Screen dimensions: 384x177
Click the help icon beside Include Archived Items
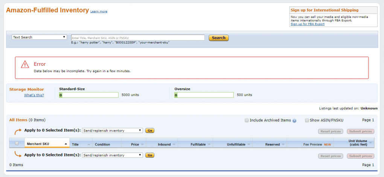294,121
